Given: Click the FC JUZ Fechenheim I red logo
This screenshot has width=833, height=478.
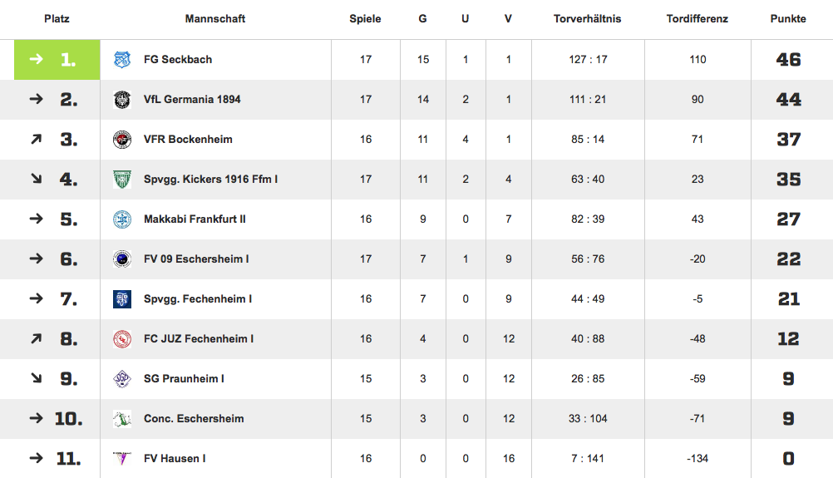Looking at the screenshot, I should [x=122, y=339].
